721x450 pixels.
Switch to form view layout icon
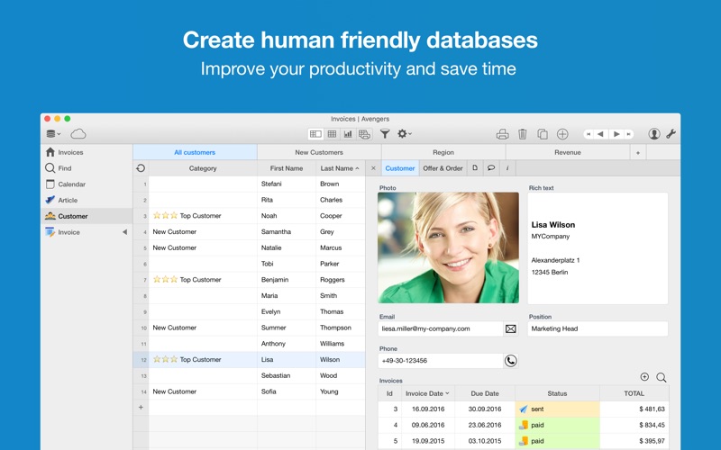tap(315, 133)
